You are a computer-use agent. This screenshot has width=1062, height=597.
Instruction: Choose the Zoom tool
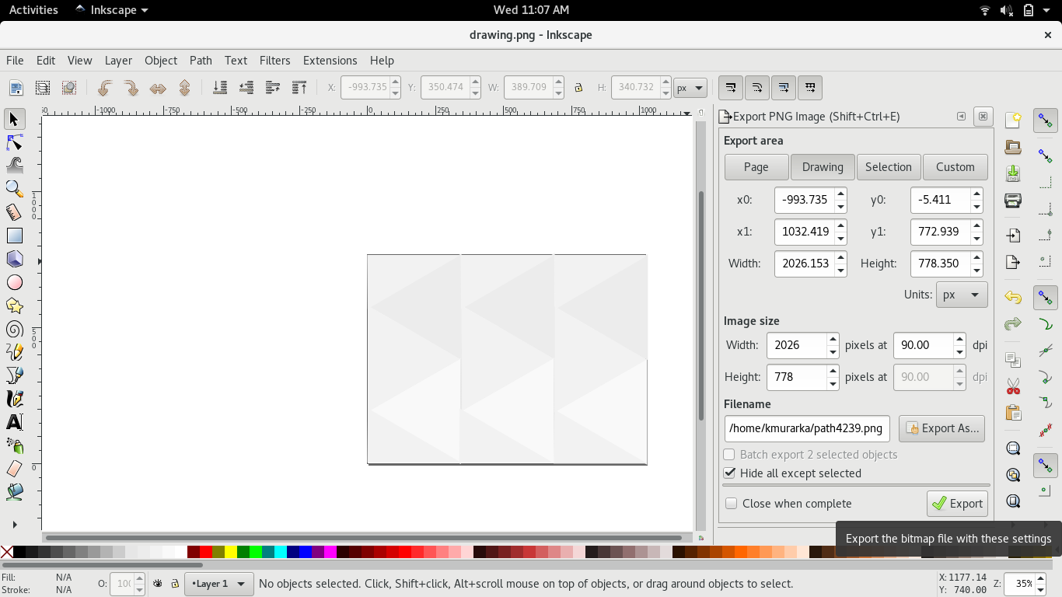[x=14, y=189]
